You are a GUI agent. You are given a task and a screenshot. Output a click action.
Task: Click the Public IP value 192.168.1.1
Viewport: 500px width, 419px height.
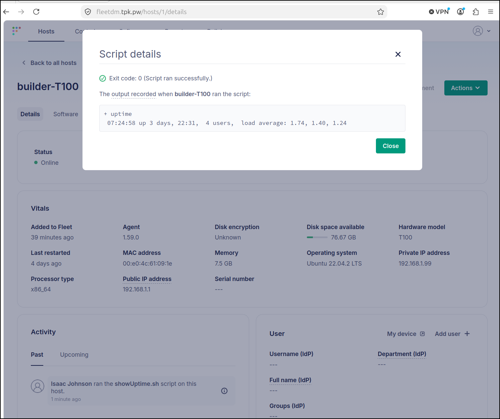pyautogui.click(x=136, y=289)
